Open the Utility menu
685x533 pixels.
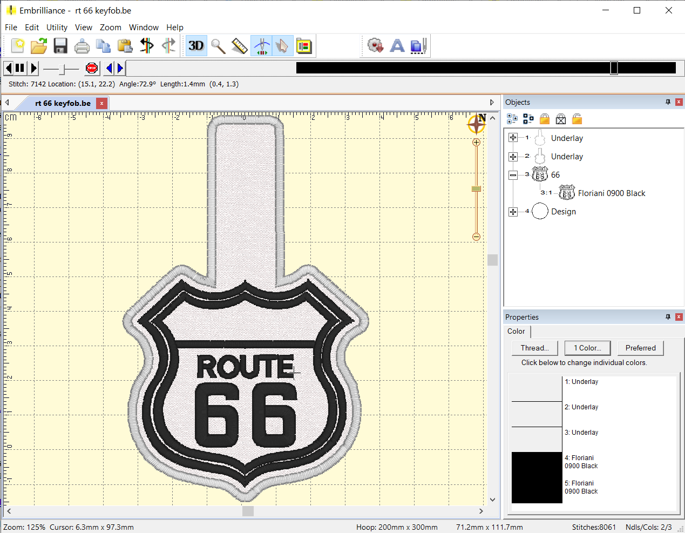(x=57, y=28)
